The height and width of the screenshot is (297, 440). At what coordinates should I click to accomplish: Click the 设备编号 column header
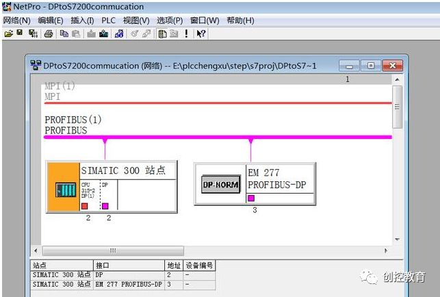click(199, 265)
